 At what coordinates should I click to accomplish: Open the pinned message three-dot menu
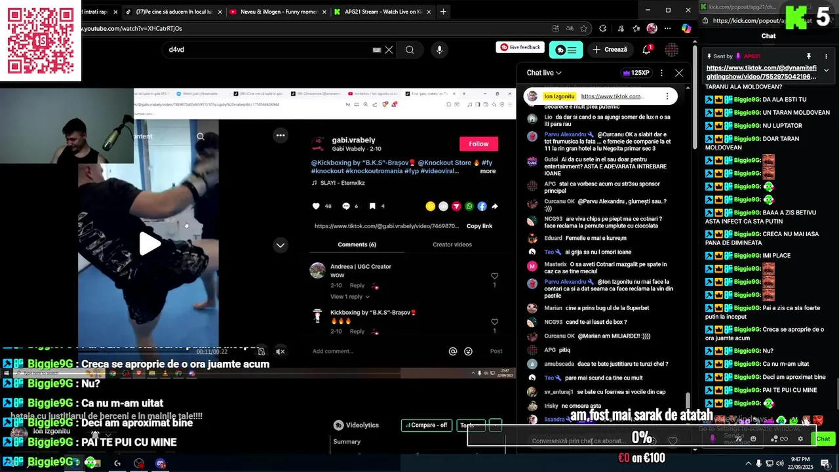667,96
